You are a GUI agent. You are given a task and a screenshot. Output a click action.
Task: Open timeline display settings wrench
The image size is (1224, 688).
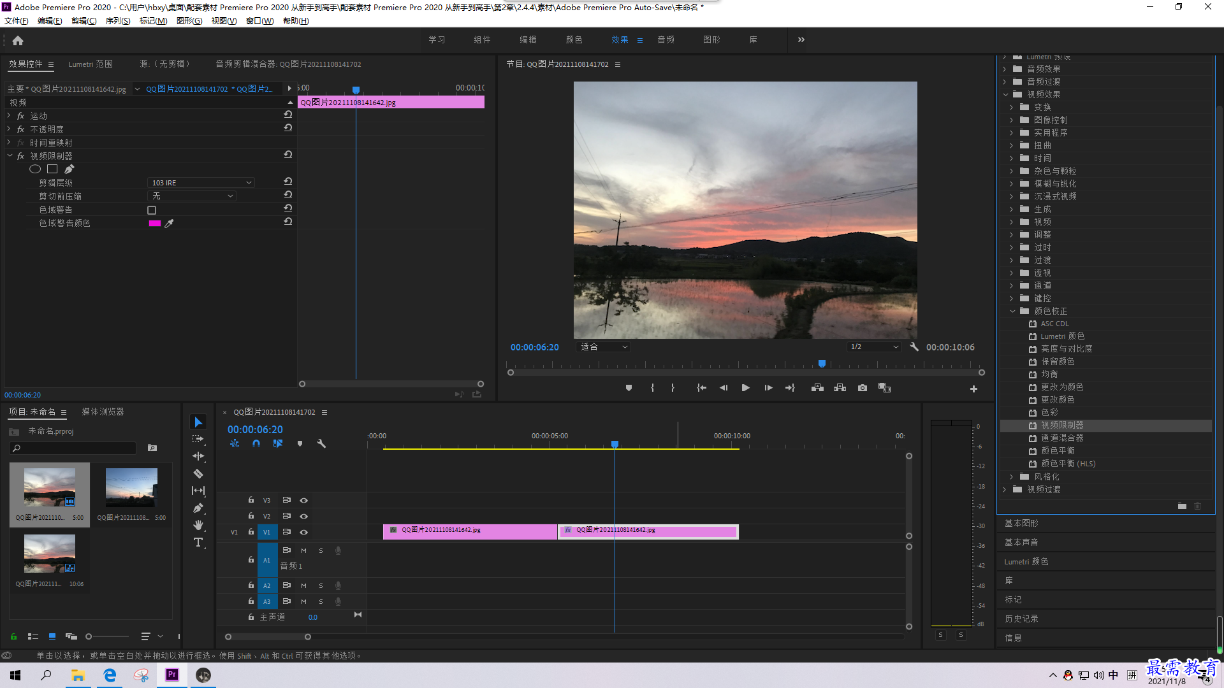[x=321, y=444]
